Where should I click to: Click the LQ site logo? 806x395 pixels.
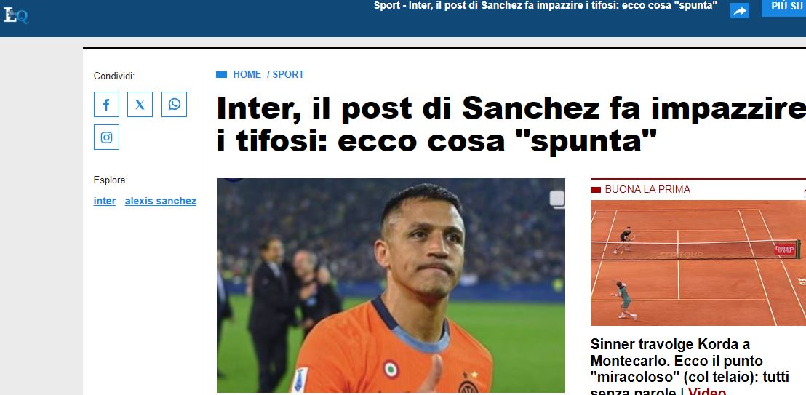16,15
